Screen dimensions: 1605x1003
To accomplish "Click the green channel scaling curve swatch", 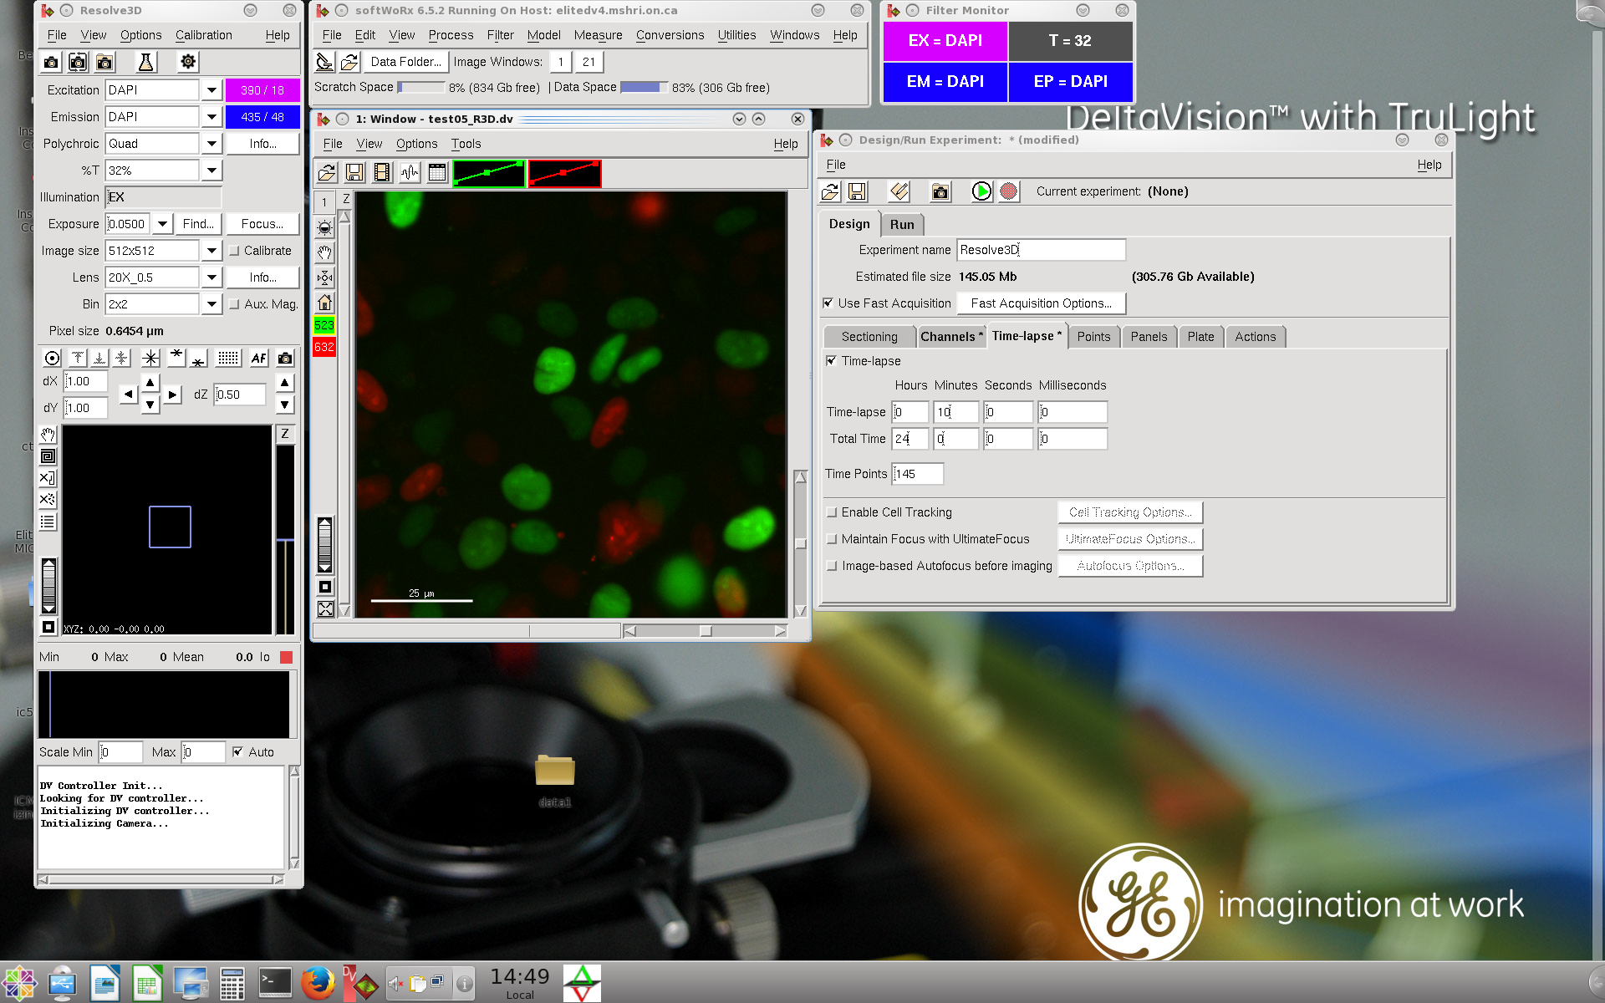I will 489,173.
